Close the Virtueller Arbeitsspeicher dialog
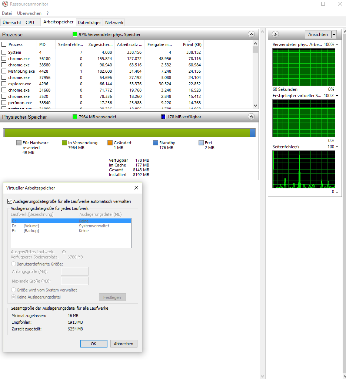This screenshot has height=379, width=346. coord(136,188)
